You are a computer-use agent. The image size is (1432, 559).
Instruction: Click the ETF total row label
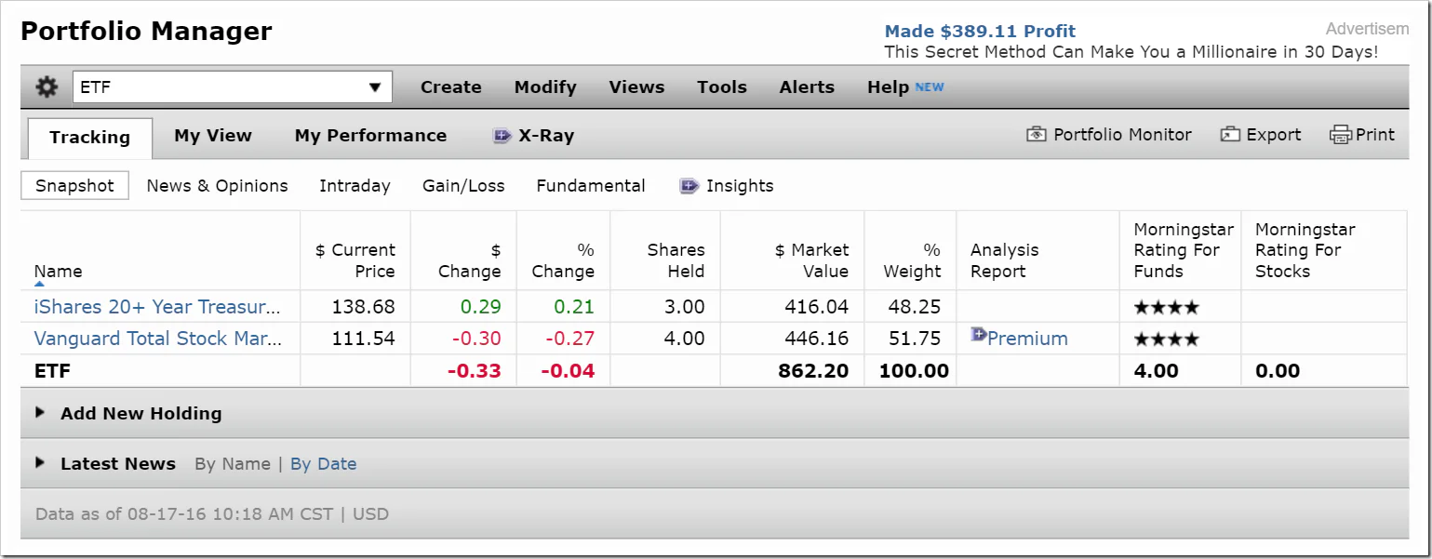[x=52, y=371]
